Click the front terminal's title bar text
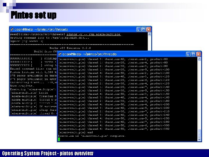The image size is (209, 157). [x=89, y=54]
